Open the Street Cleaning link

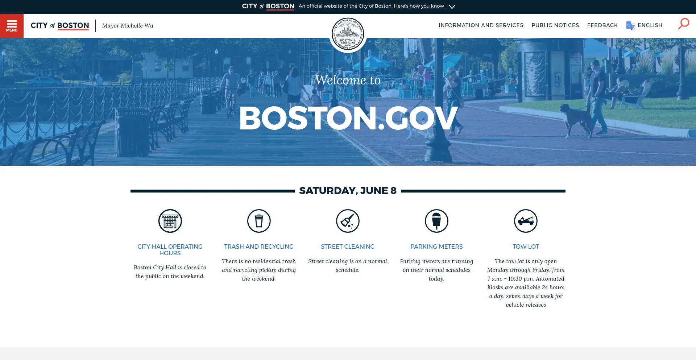tap(348, 247)
